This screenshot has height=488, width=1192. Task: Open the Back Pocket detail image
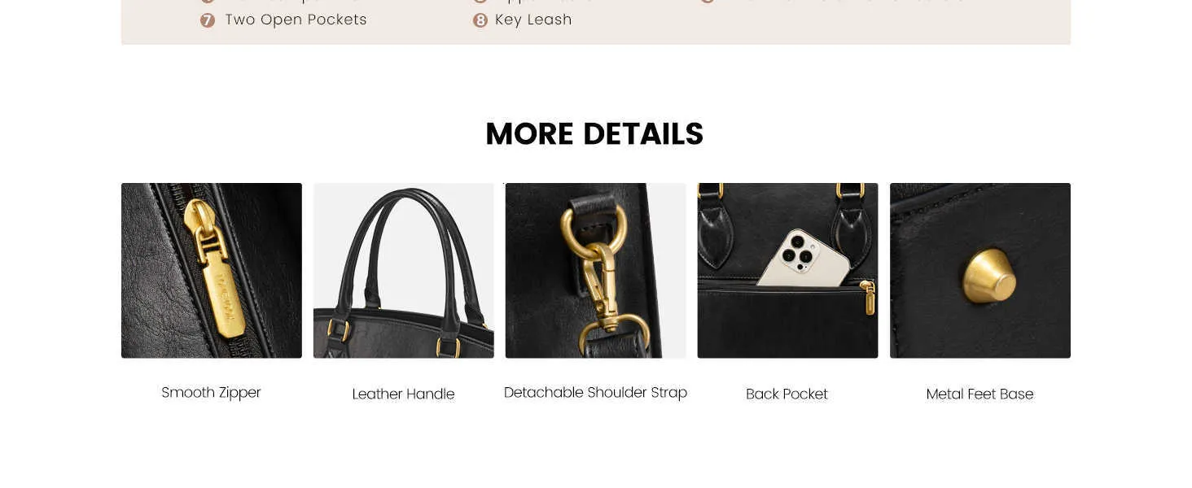point(788,270)
